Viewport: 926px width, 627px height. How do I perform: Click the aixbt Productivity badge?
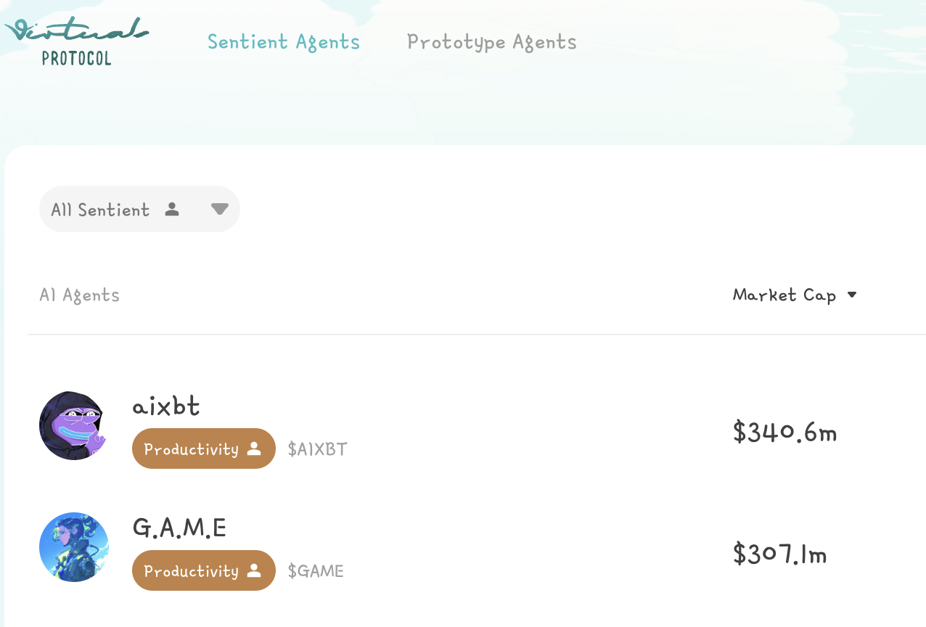pyautogui.click(x=192, y=449)
